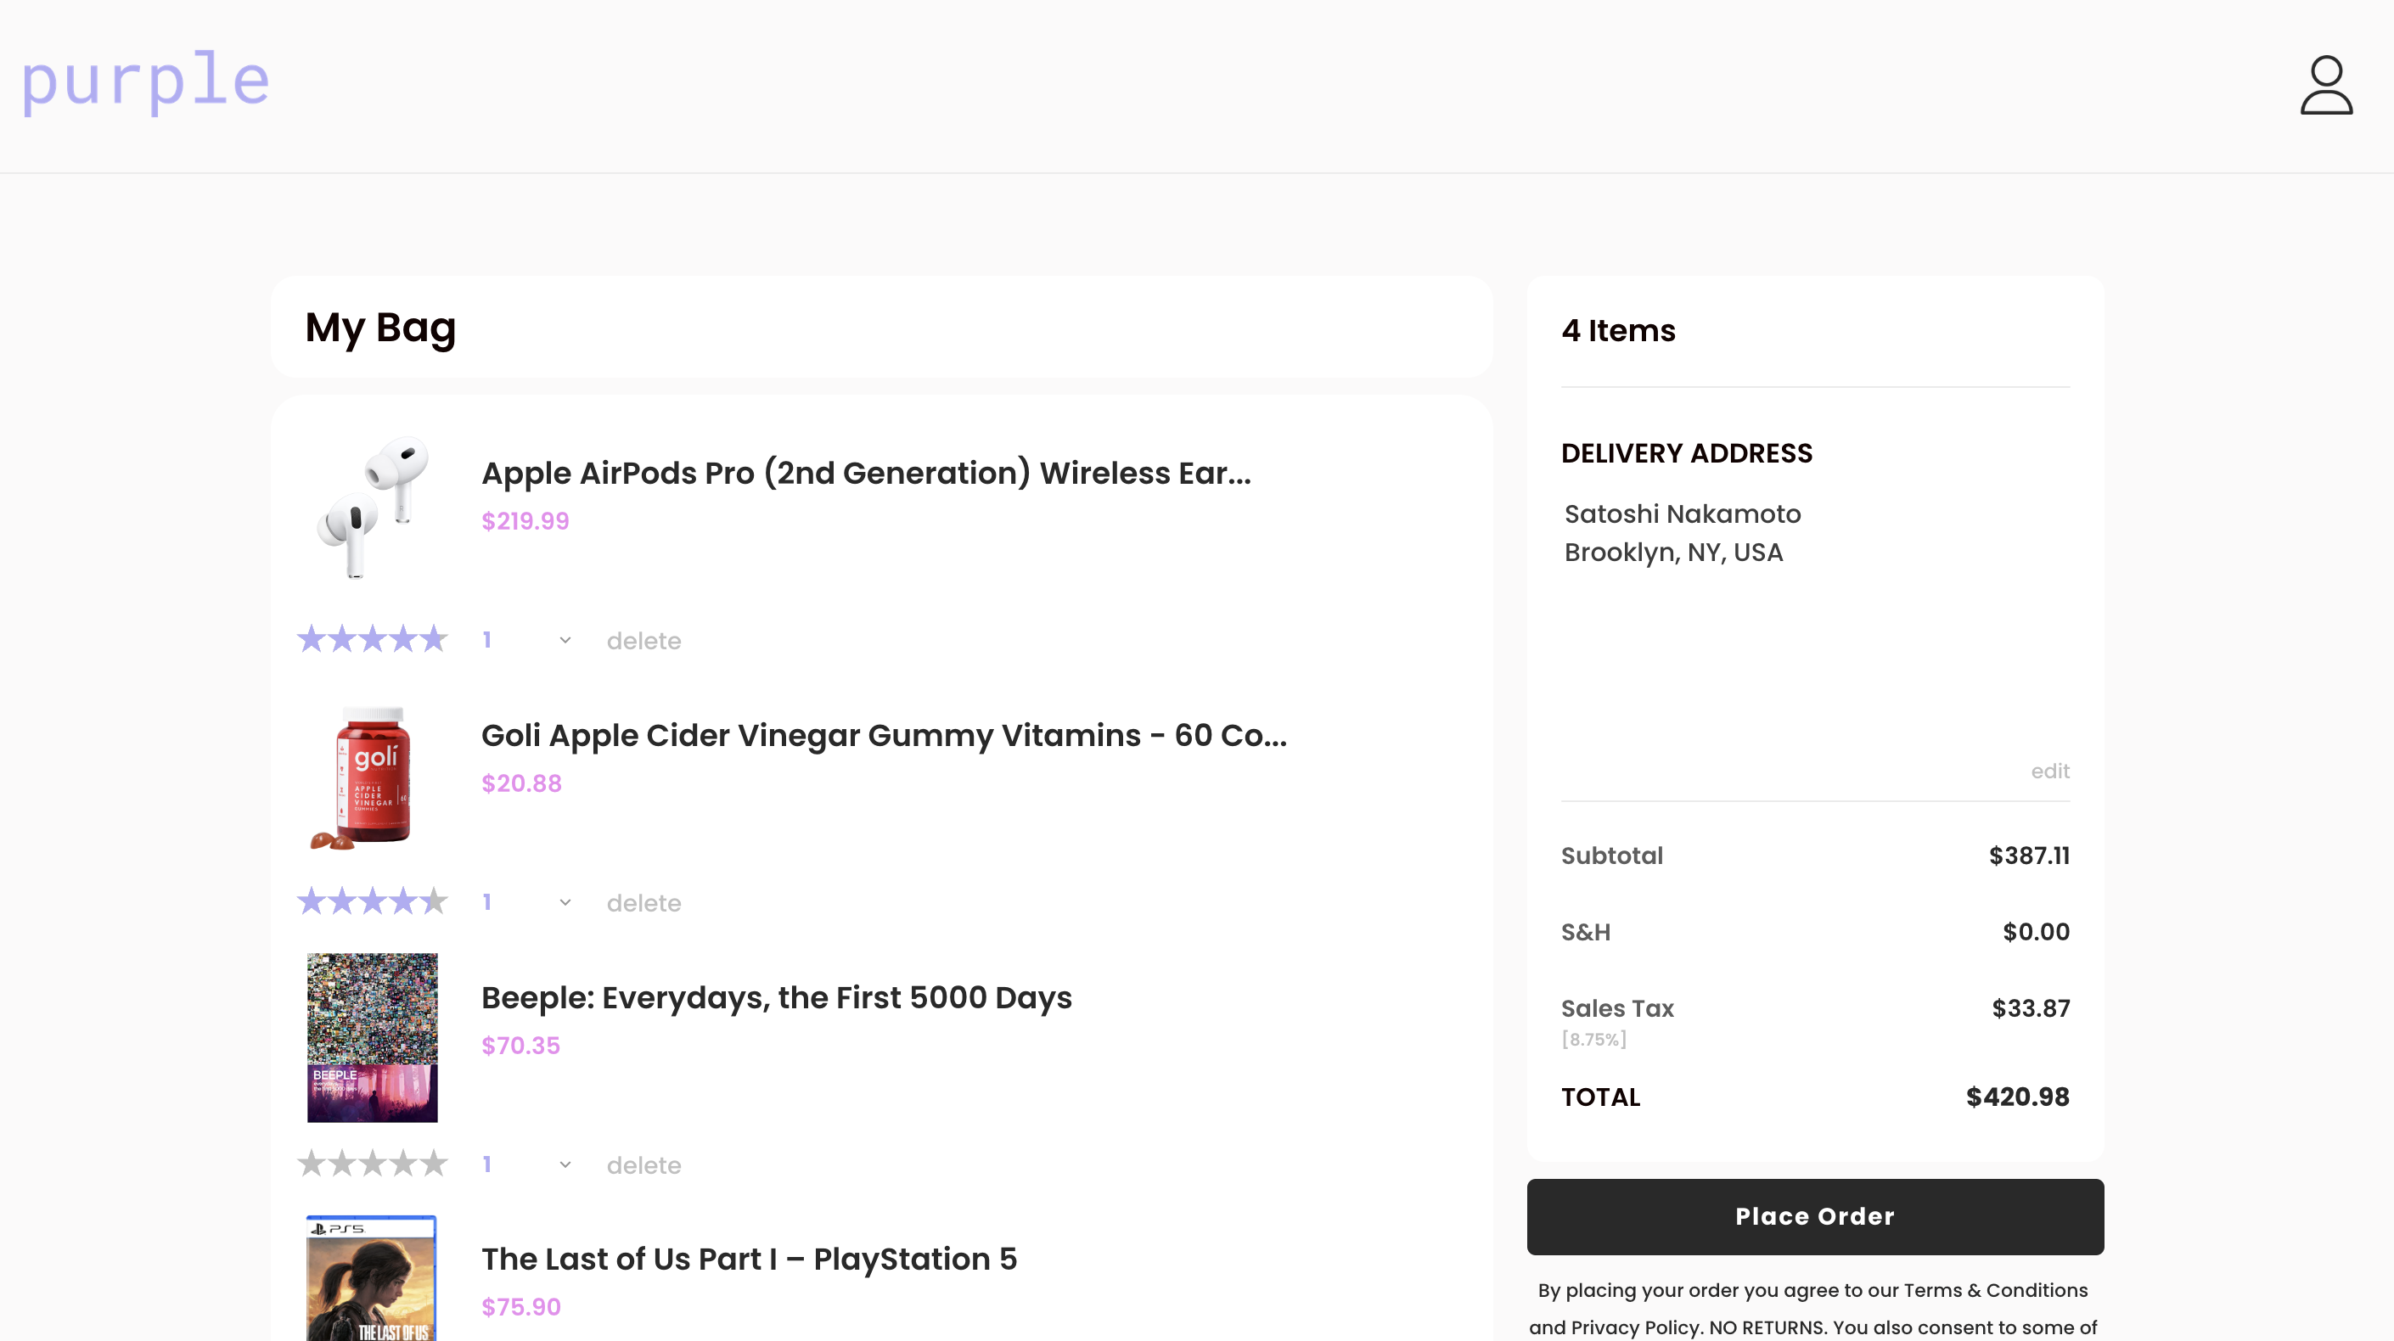
Task: Click the S&H $0.00 amount
Action: (2037, 932)
